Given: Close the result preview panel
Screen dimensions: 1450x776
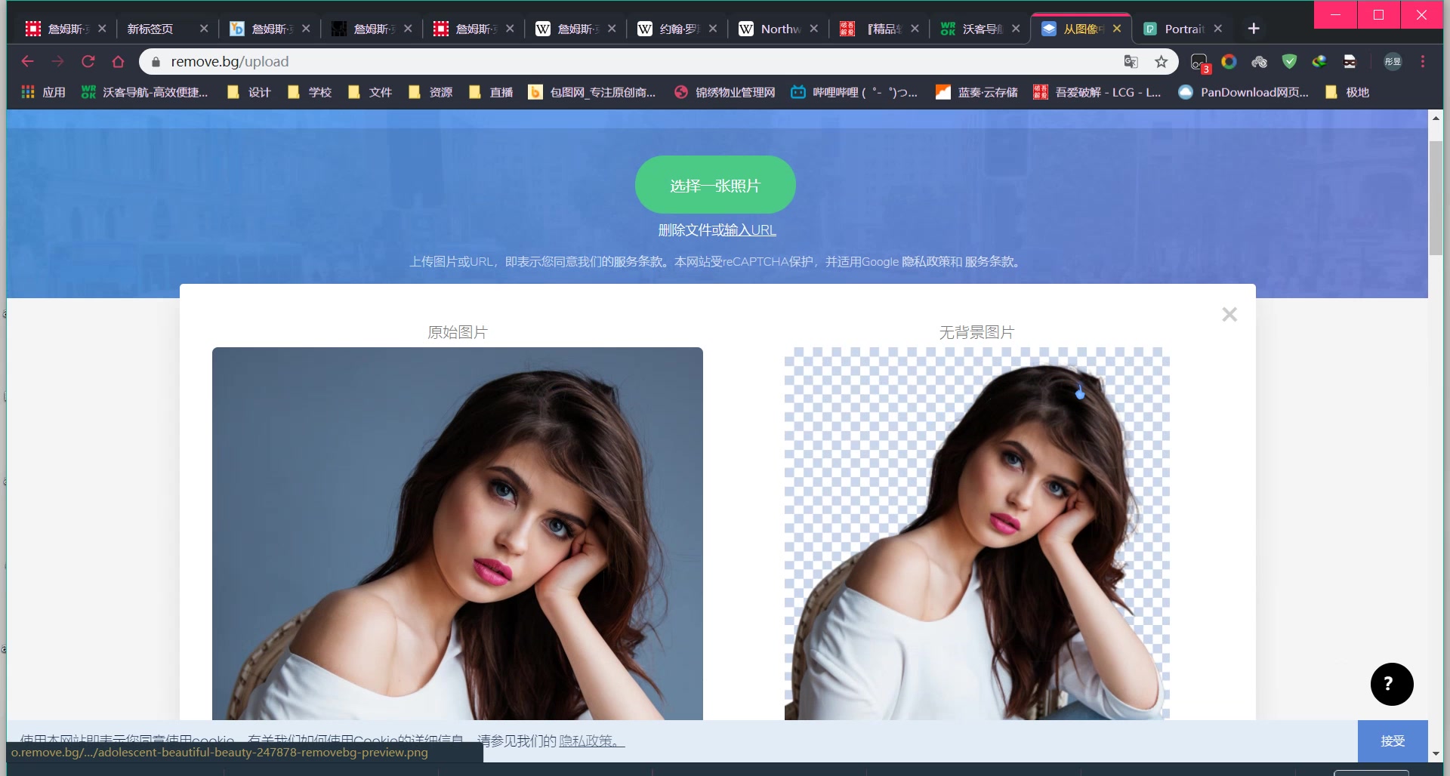Looking at the screenshot, I should [1229, 314].
